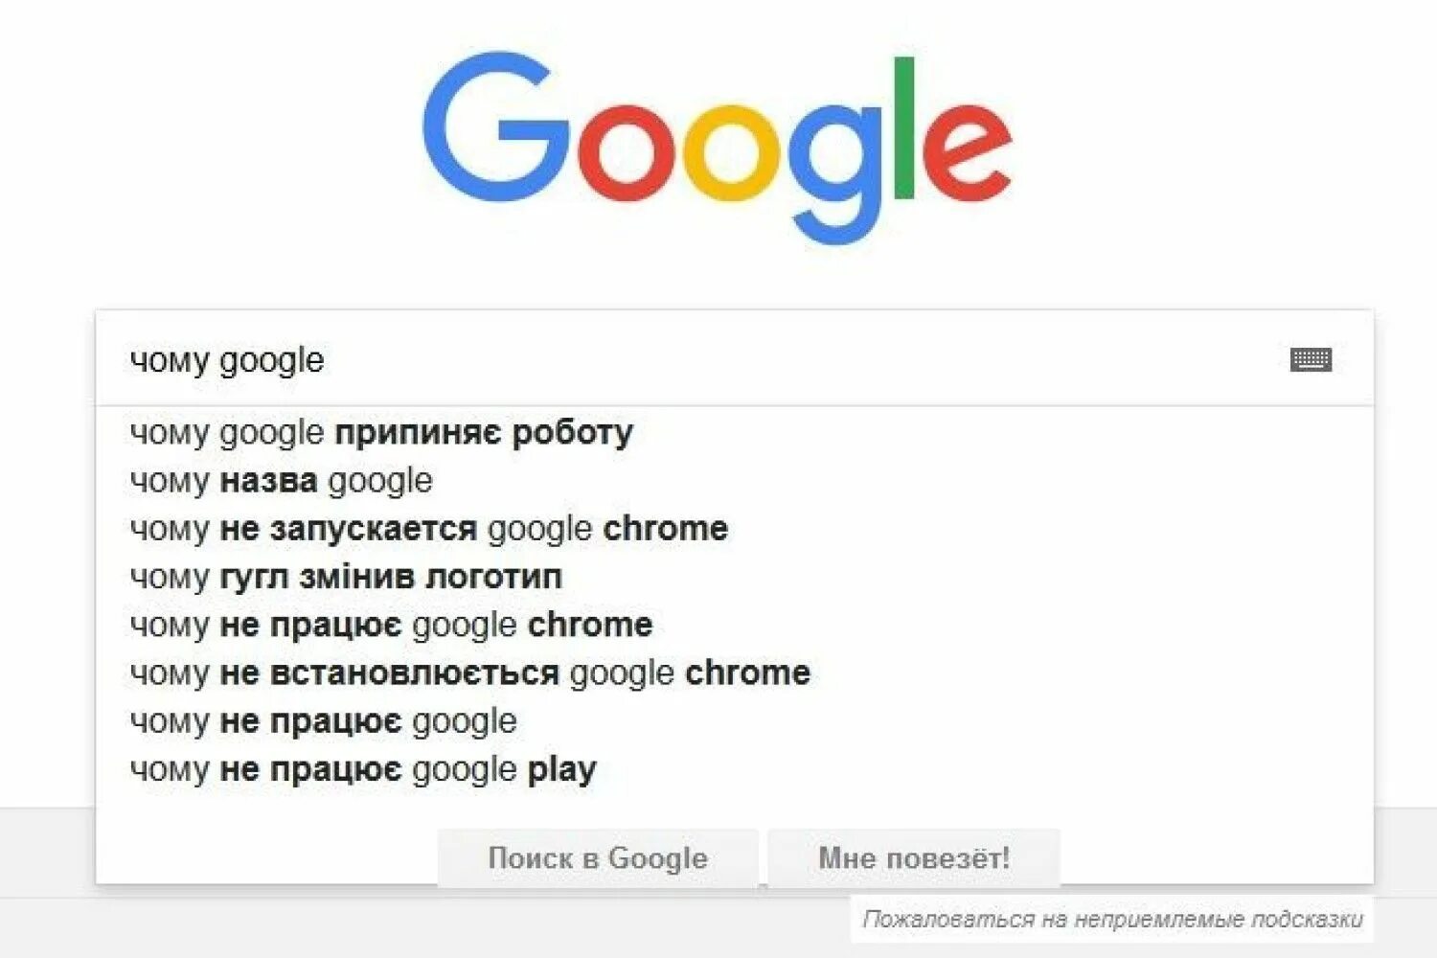This screenshot has width=1437, height=958.
Task: Open Пожаловаться на неприемлемые подсказки link
Action: [x=1112, y=920]
